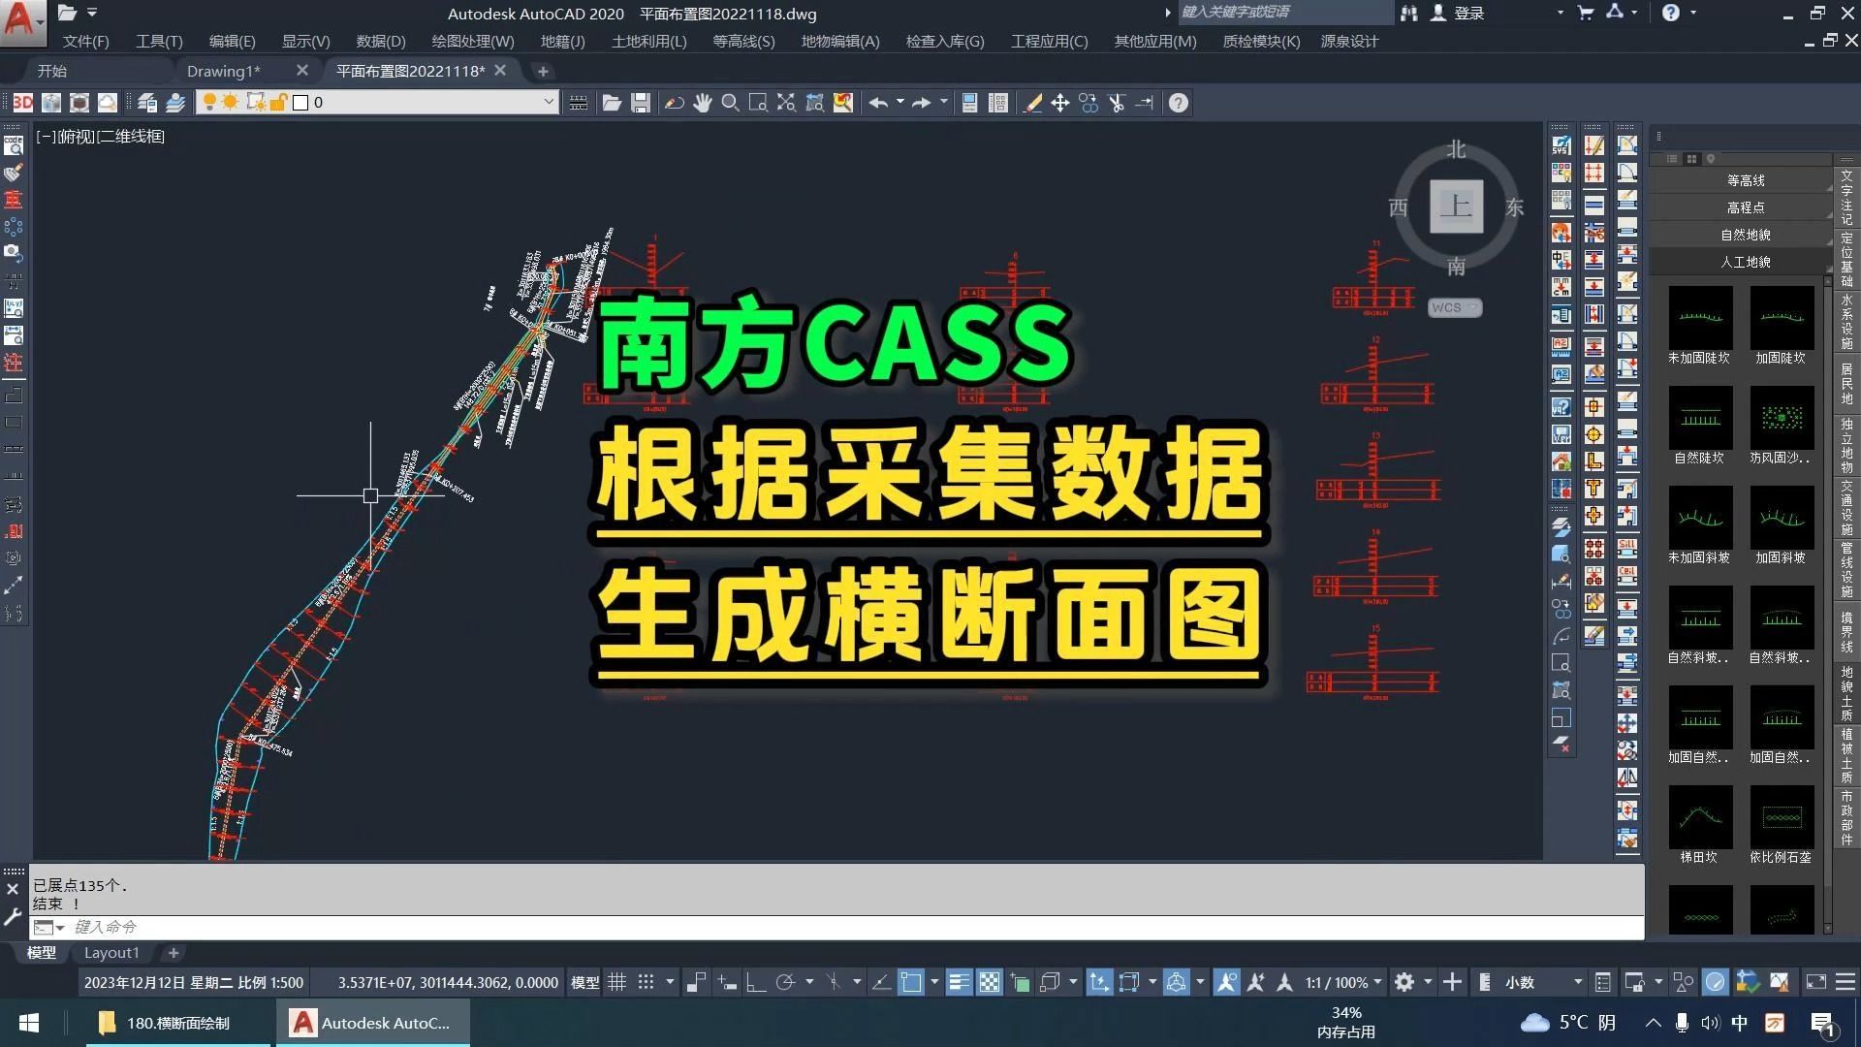Screen dimensions: 1861x1047
Task: Toggle grid display in status bar
Action: [x=617, y=982]
